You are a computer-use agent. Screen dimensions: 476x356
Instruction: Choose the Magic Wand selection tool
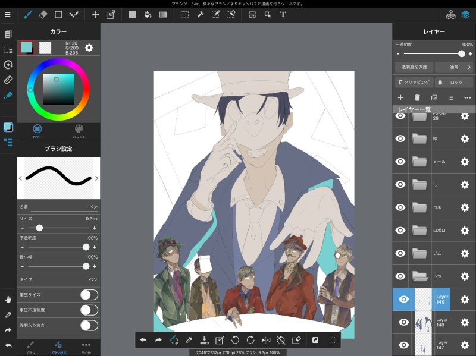201,14
